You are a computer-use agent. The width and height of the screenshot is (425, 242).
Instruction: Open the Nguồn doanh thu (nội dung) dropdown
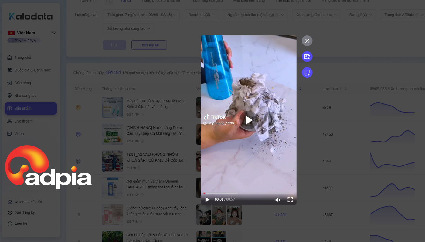coord(255,15)
